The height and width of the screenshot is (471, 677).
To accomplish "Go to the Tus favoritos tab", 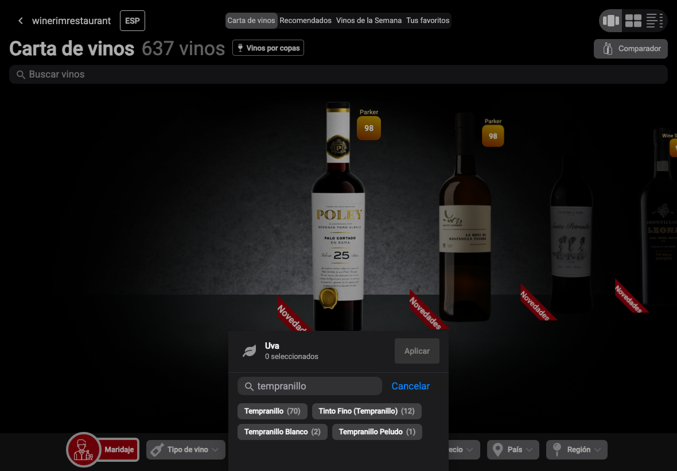I will point(428,20).
